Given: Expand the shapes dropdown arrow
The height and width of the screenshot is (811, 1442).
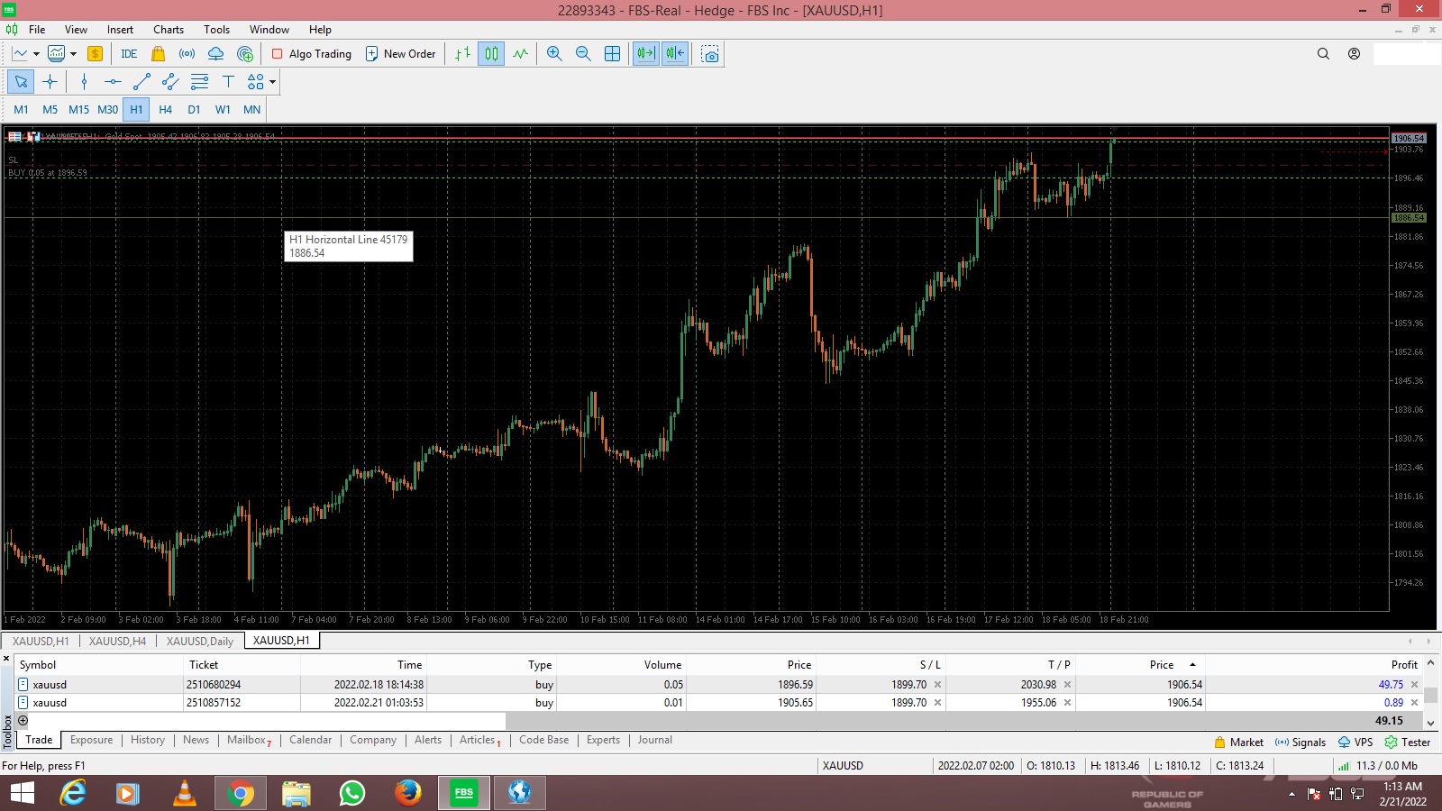Looking at the screenshot, I should pos(272,82).
